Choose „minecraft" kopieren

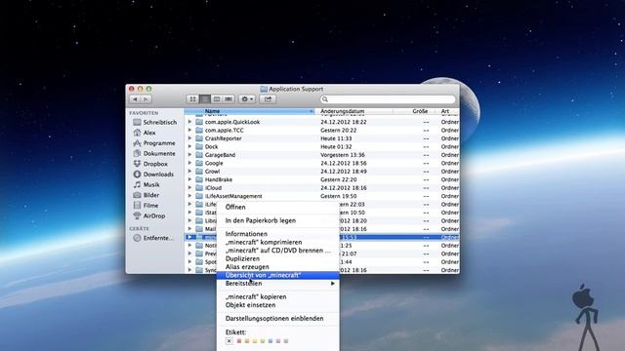pyautogui.click(x=277, y=296)
